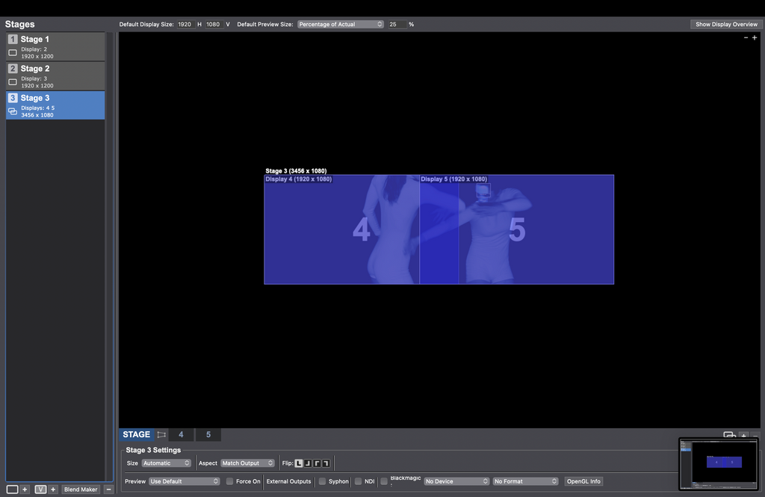765x497 pixels.
Task: Click the add stage plus icon
Action: (25, 490)
